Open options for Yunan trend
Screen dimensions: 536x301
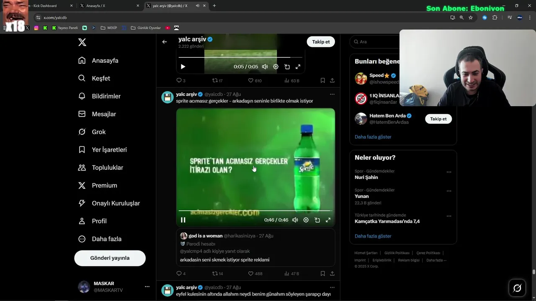coord(449,191)
